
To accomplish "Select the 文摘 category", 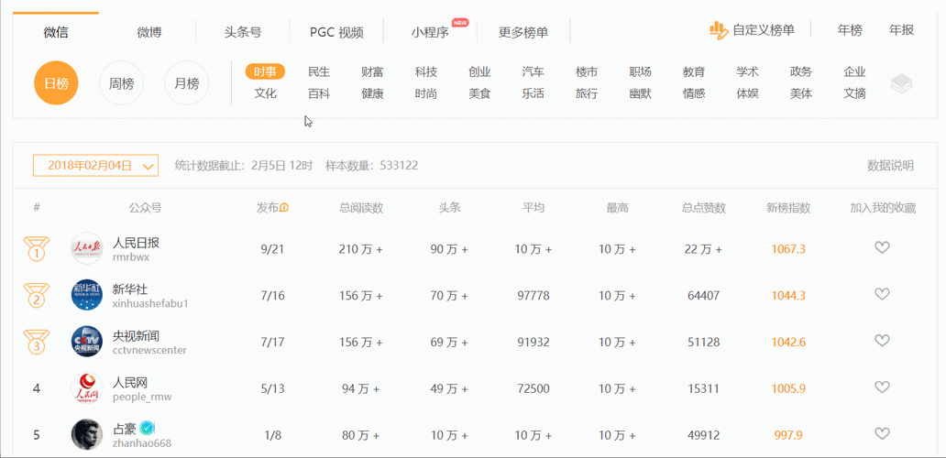I will 855,94.
